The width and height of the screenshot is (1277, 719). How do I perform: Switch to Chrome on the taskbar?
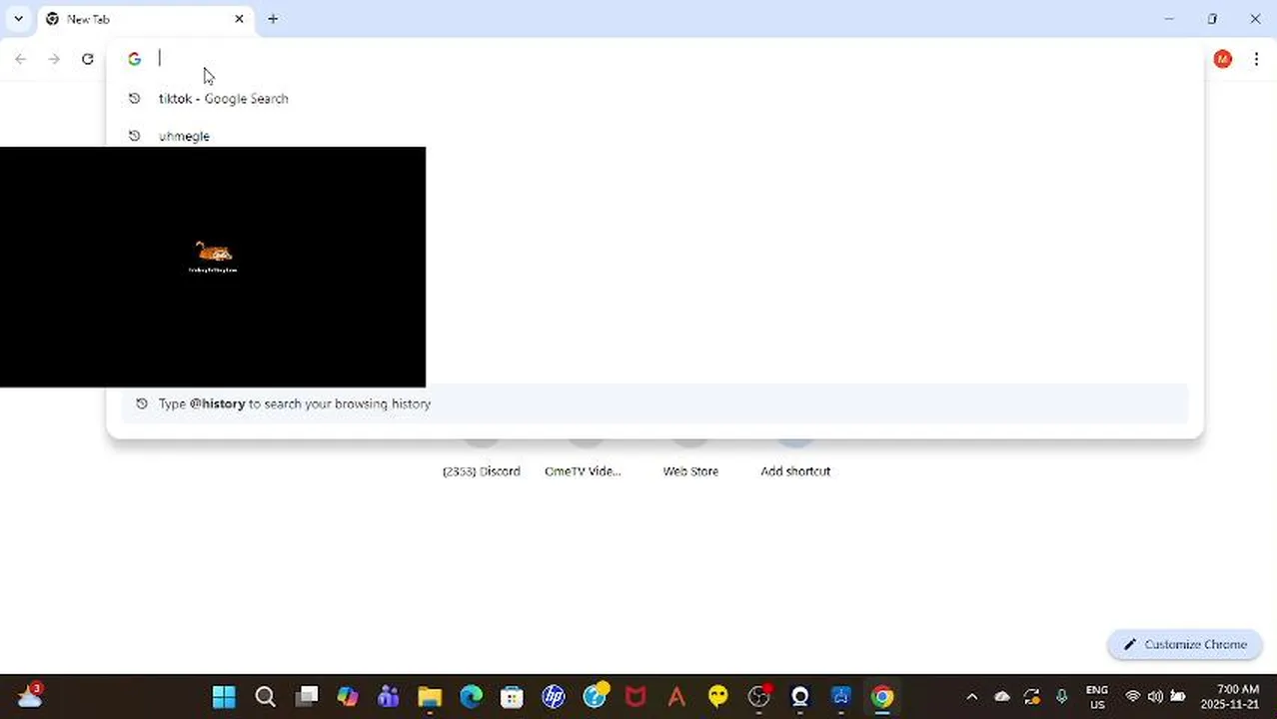point(881,696)
